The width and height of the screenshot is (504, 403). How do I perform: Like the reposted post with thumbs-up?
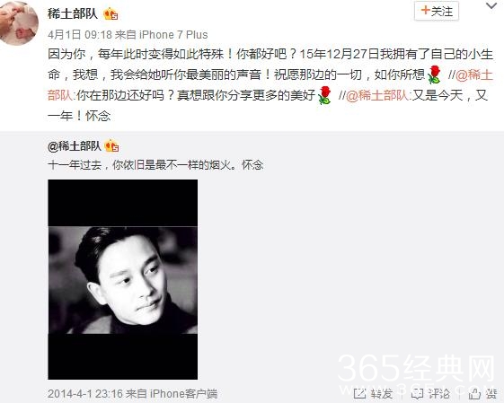pos(482,393)
